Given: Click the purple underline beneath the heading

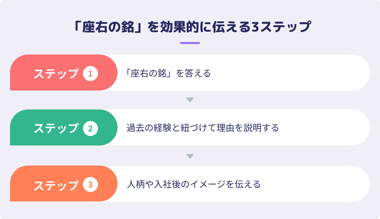Looking at the screenshot, I should click(x=190, y=43).
